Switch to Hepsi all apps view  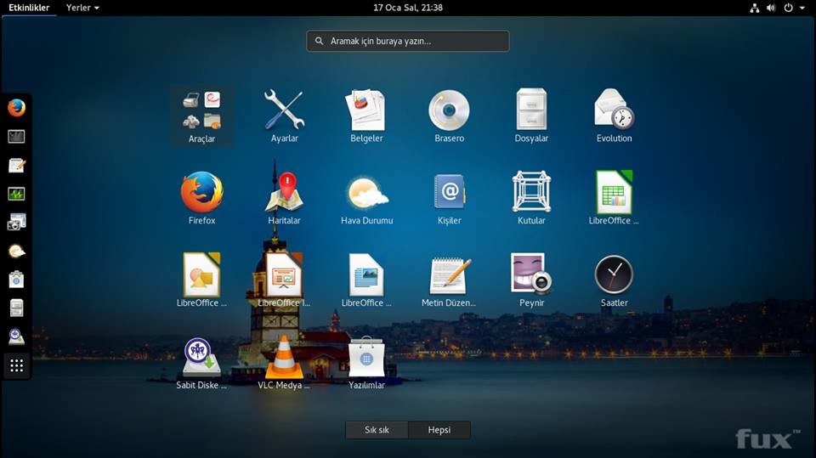pos(439,430)
